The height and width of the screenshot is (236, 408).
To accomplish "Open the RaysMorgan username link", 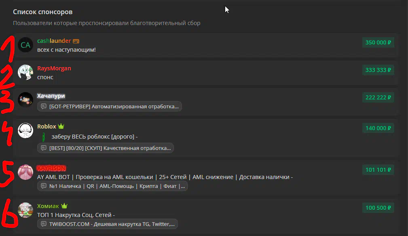I will point(54,68).
